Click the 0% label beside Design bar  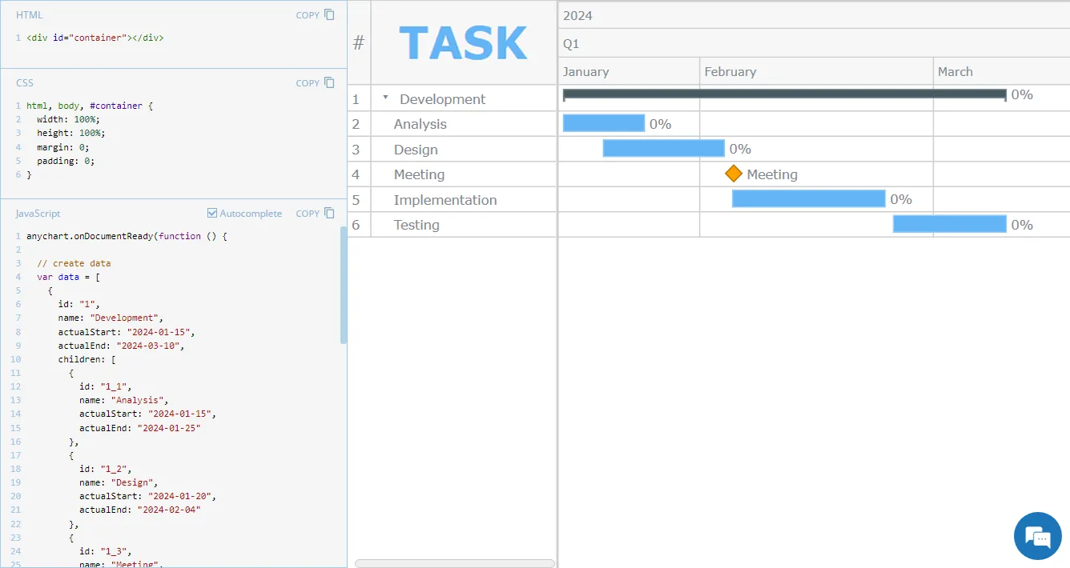coord(740,149)
